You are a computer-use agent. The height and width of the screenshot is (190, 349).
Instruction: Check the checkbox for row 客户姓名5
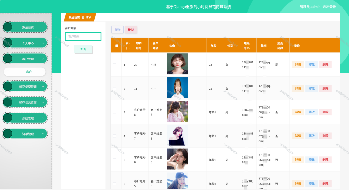(115, 184)
